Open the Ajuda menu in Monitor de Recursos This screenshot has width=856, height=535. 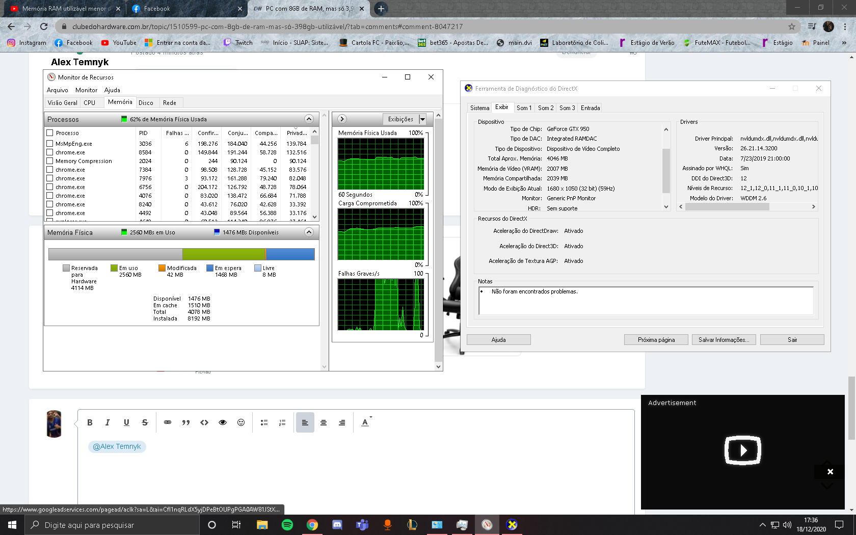(x=112, y=90)
